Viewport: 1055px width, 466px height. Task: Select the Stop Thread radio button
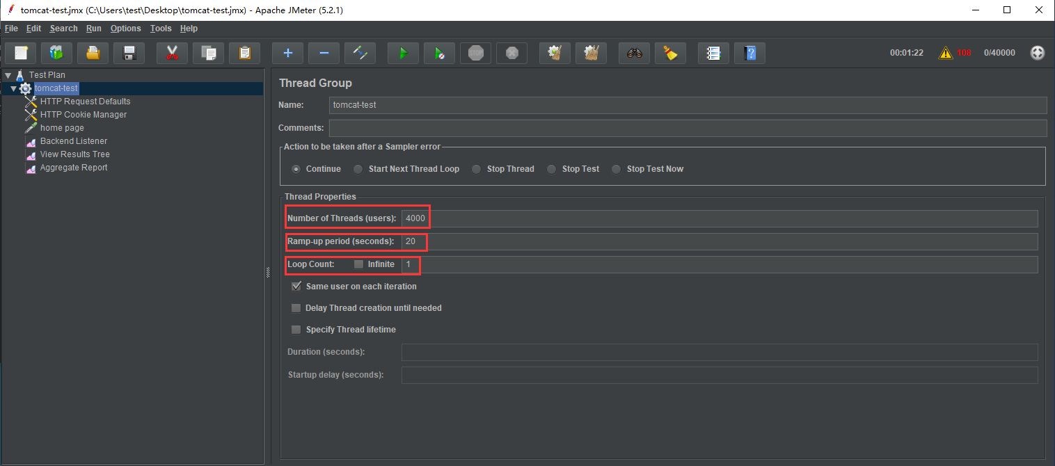[477, 169]
